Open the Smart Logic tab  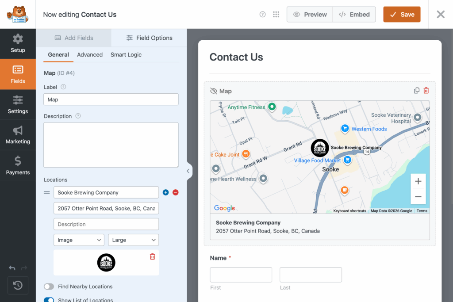point(126,55)
